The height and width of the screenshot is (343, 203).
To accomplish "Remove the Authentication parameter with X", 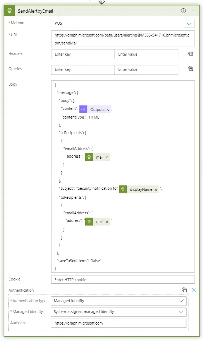I will click(194, 290).
